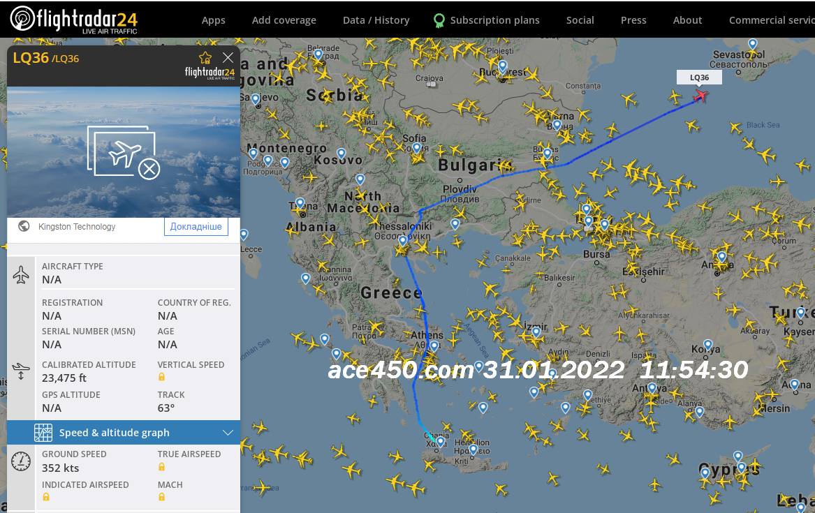The image size is (815, 513).
Task: Close the LQ36 flight panel
Action: 228,57
